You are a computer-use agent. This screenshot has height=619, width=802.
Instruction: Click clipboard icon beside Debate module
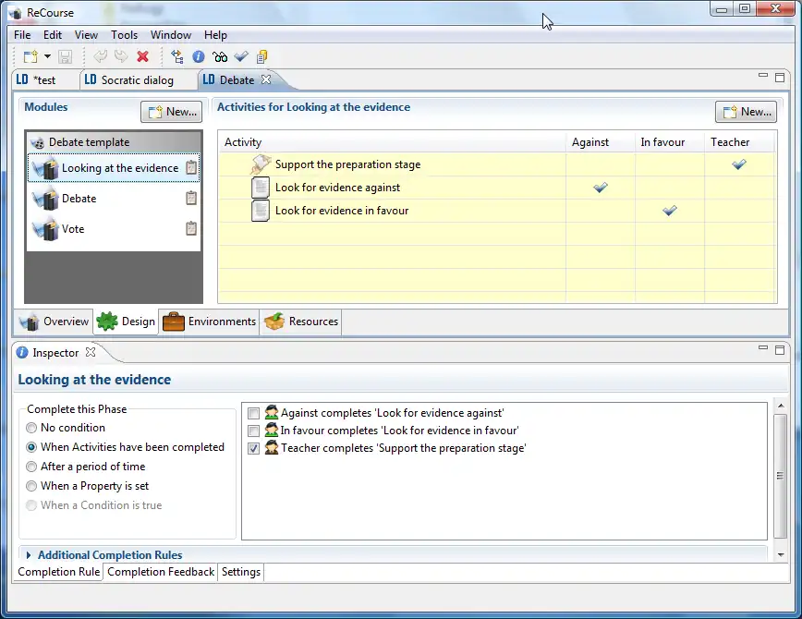[191, 199]
